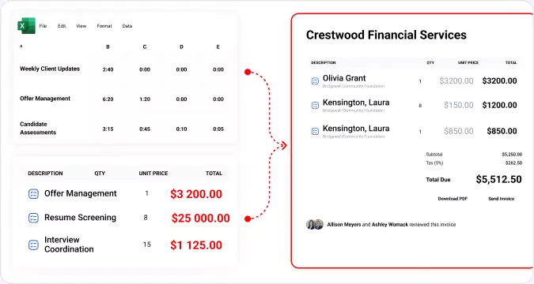534x284 pixels.
Task: Click the 0:05 cell
Action: click(x=218, y=129)
